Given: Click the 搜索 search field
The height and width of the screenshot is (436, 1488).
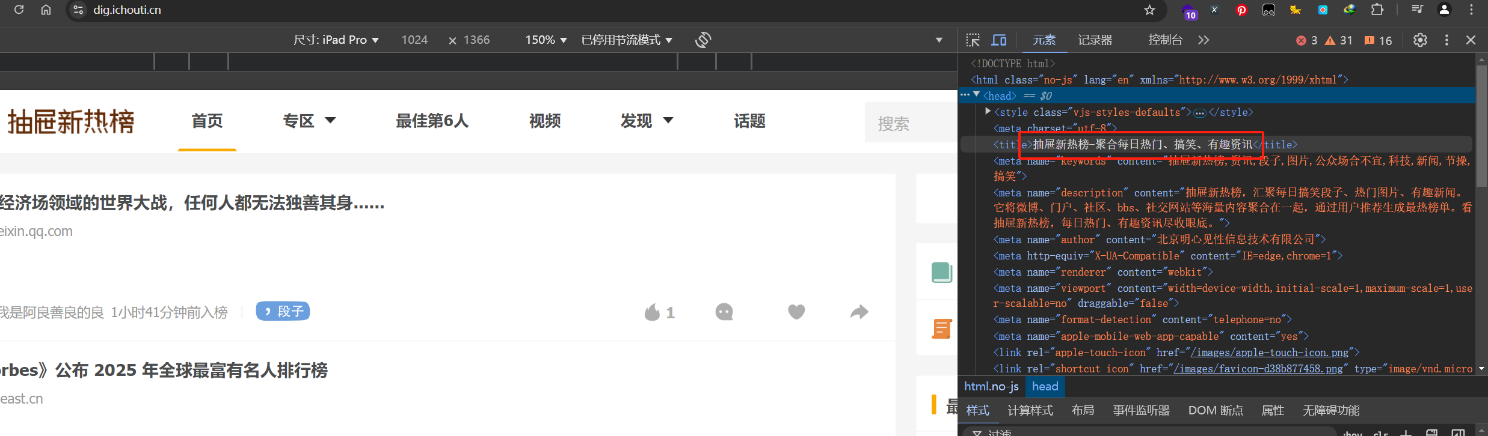Looking at the screenshot, I should 911,123.
